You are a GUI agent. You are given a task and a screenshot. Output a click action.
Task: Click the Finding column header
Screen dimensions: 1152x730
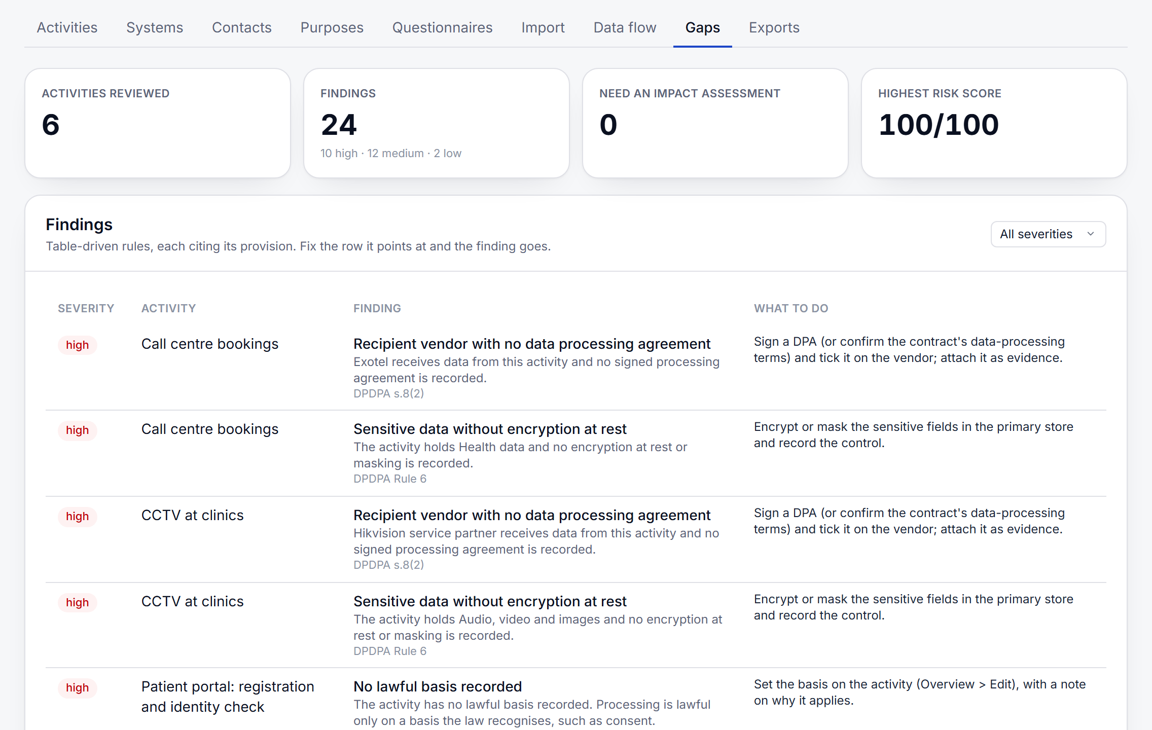point(377,308)
